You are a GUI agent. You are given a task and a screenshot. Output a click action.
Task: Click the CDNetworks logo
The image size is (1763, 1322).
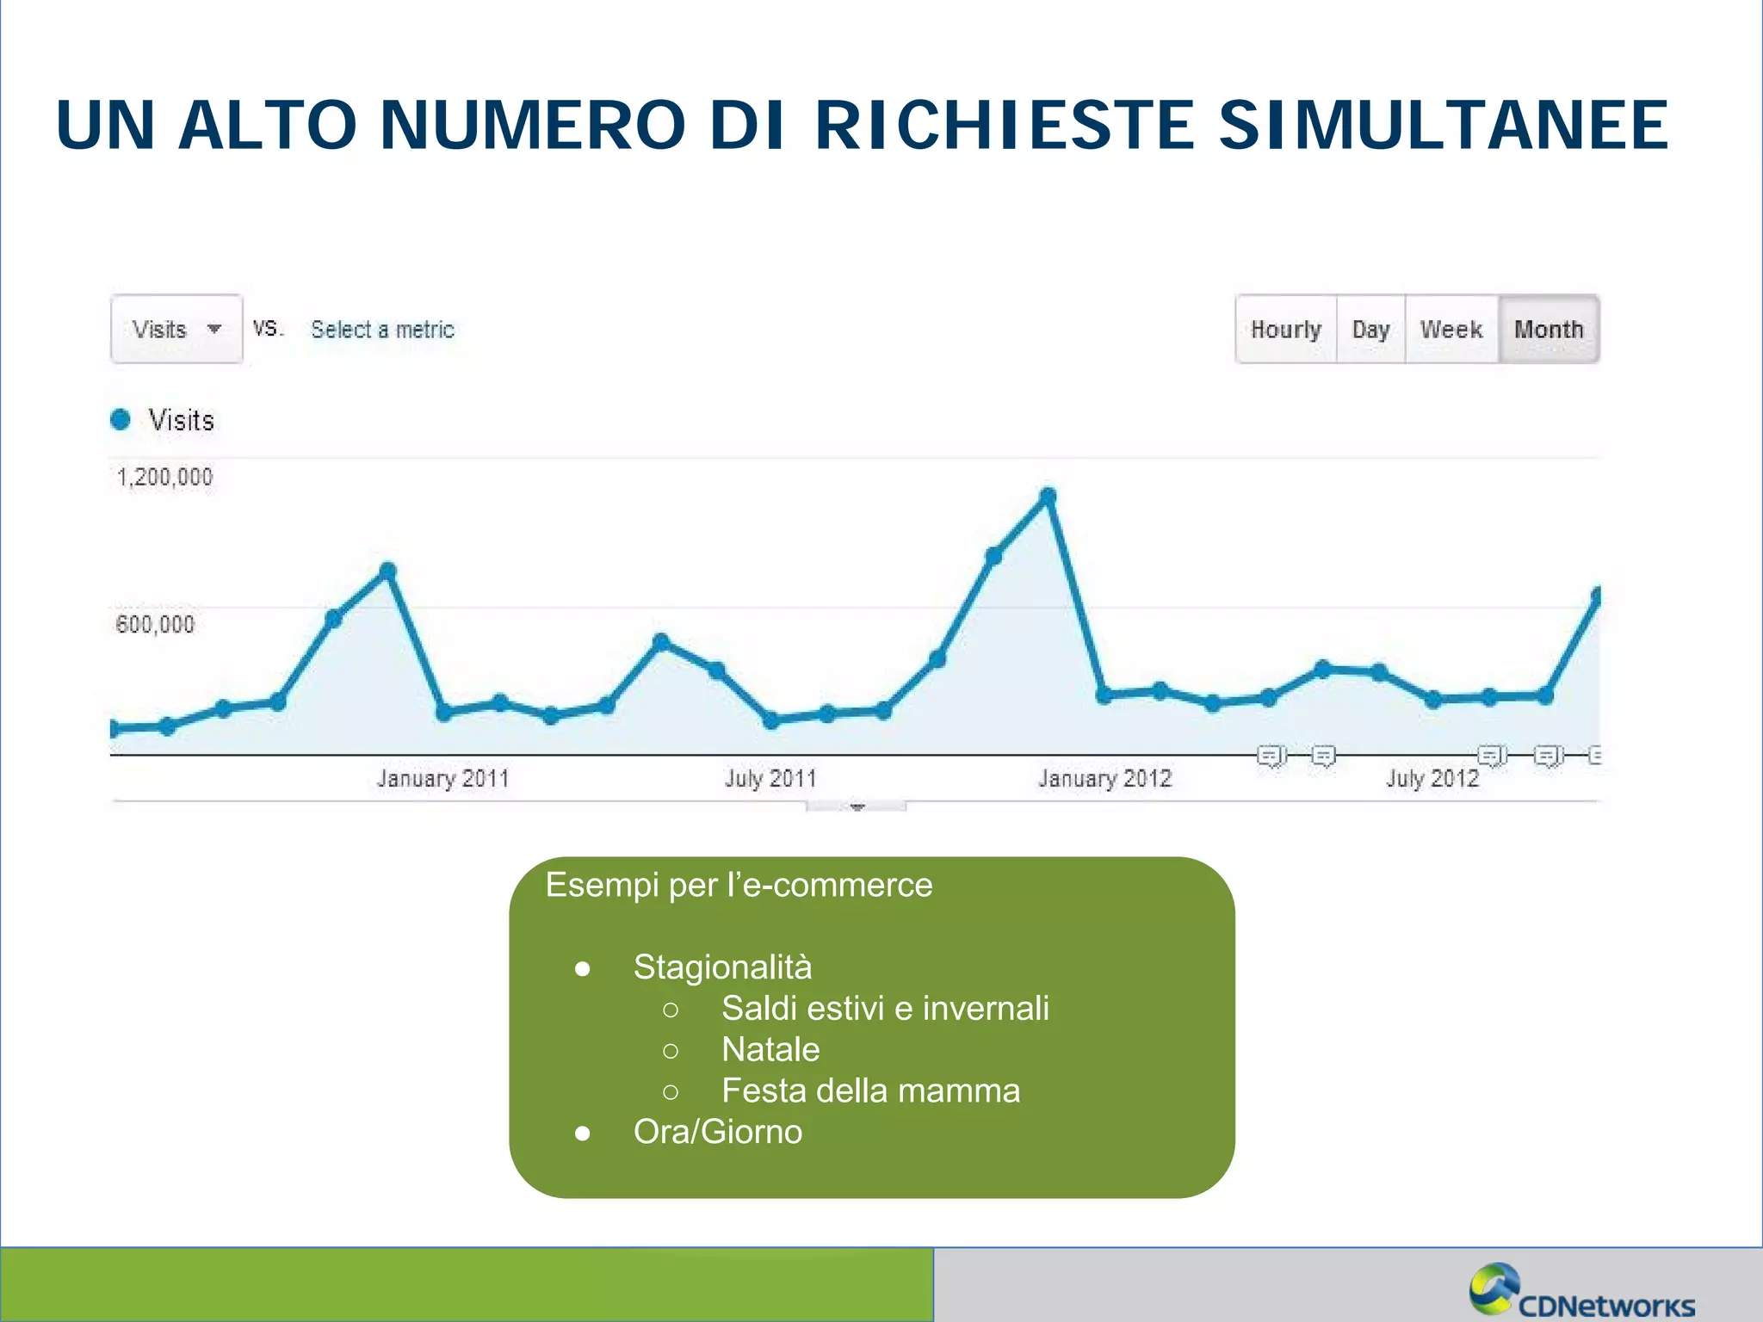tap(1582, 1290)
